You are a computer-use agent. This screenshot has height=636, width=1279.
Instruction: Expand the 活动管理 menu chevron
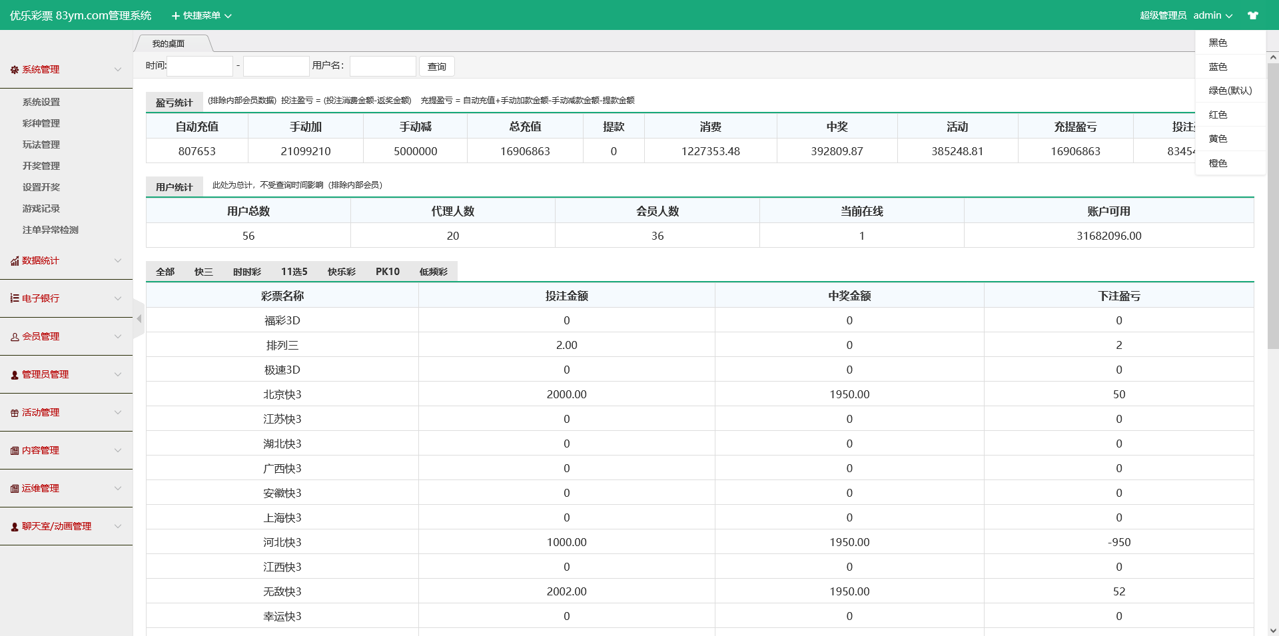[x=118, y=412]
